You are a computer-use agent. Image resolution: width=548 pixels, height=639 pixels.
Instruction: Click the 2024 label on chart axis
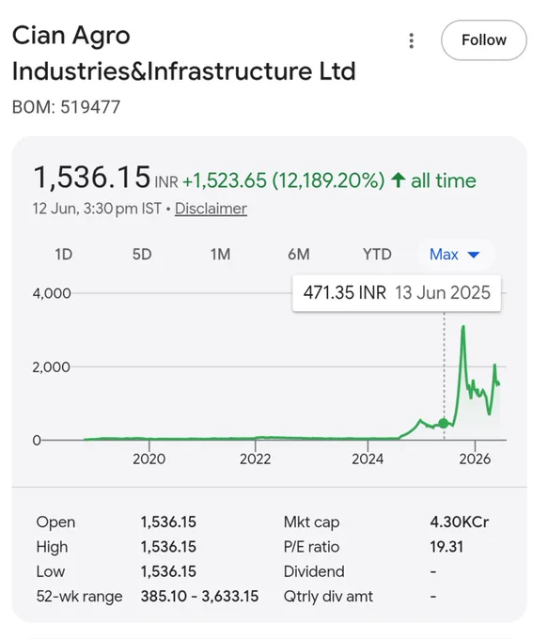click(x=368, y=459)
